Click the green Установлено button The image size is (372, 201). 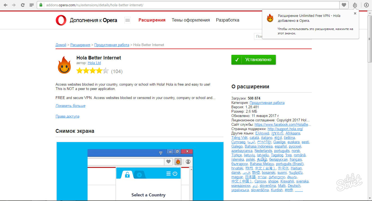pyautogui.click(x=253, y=60)
